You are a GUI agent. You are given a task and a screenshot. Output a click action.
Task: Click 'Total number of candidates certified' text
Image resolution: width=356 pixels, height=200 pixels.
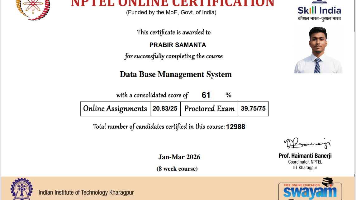[159, 127]
